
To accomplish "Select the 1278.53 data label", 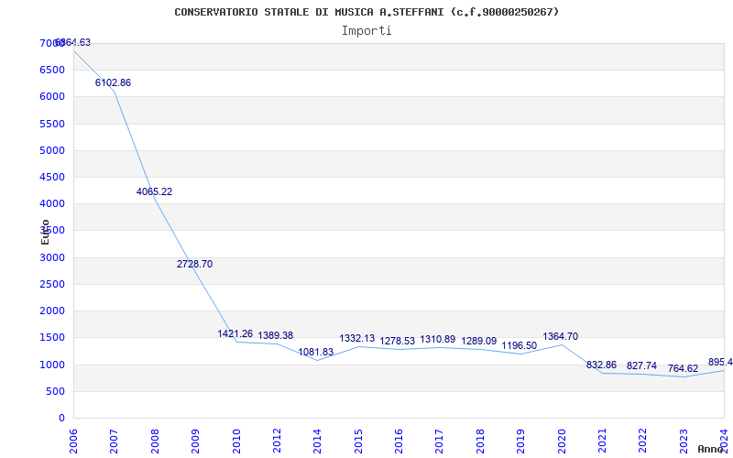I will tap(398, 341).
